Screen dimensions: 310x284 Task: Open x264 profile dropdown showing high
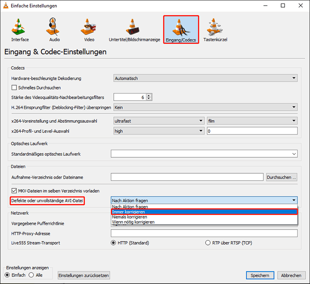point(159,131)
